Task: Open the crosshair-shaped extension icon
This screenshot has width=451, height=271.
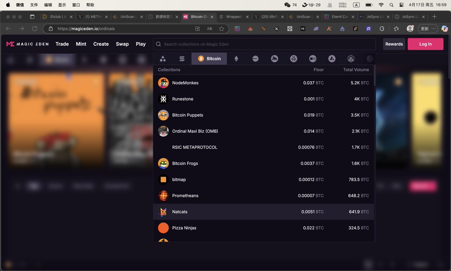Action: tap(289, 29)
